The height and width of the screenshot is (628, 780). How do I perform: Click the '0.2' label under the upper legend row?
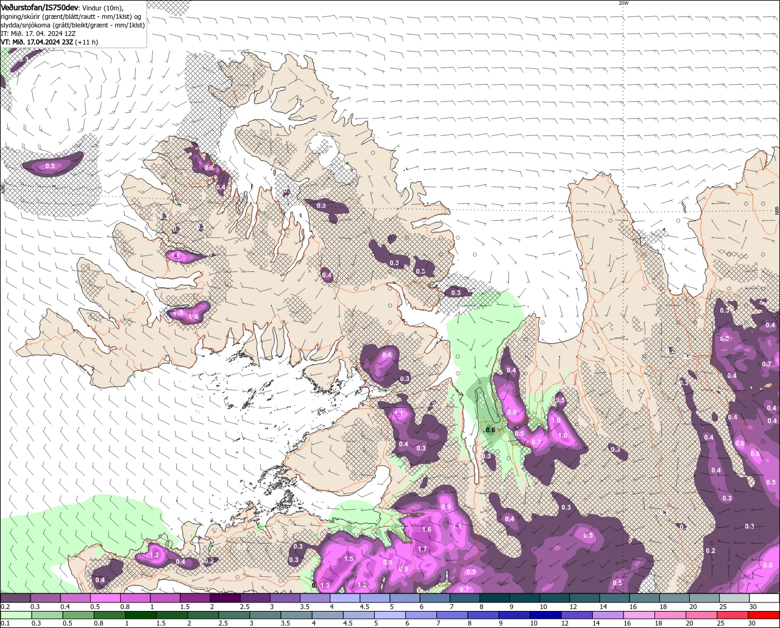(x=5, y=607)
